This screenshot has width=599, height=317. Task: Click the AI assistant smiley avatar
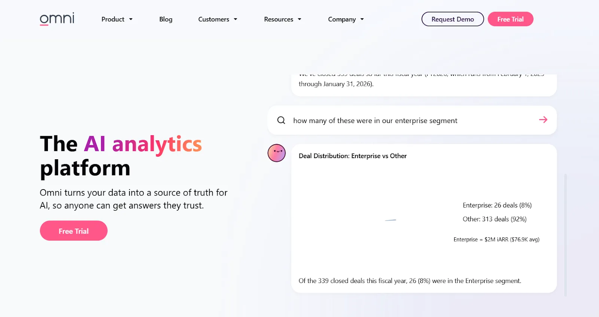click(x=277, y=153)
